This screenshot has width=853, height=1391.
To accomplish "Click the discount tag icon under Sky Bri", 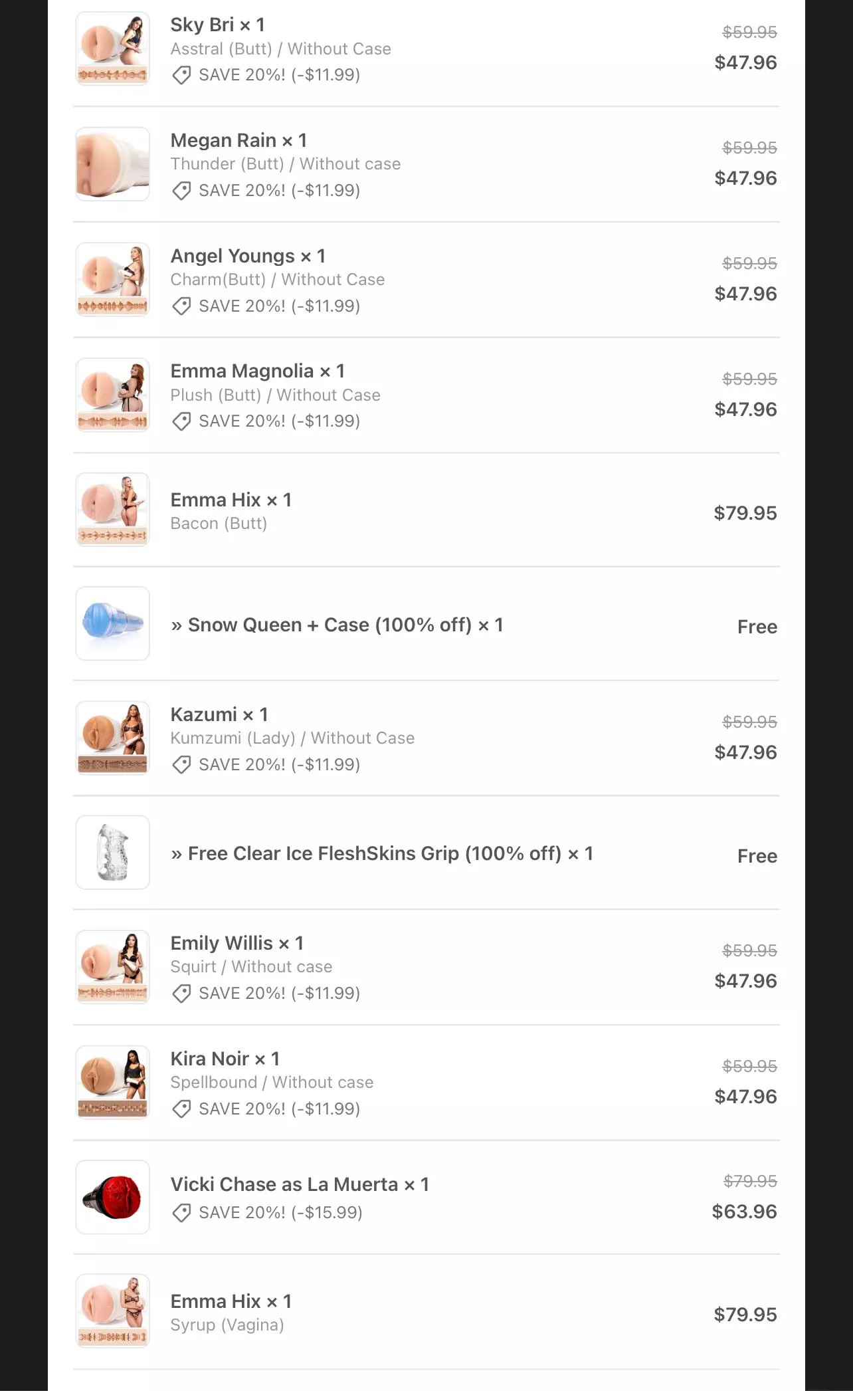I will click(x=181, y=75).
